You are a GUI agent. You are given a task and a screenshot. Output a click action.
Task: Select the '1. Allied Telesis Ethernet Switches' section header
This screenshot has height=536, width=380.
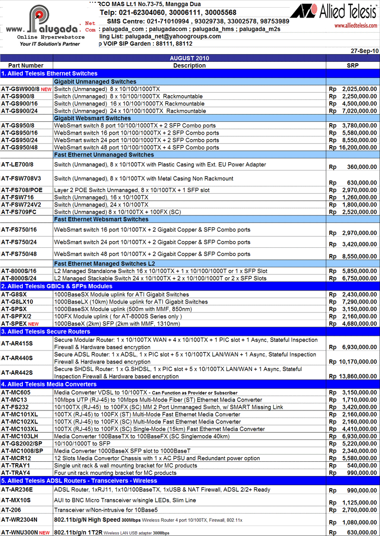tap(49, 74)
